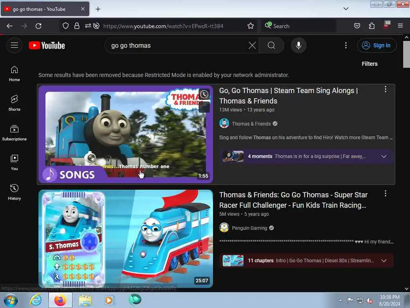Open the Windows Start button

[10, 300]
